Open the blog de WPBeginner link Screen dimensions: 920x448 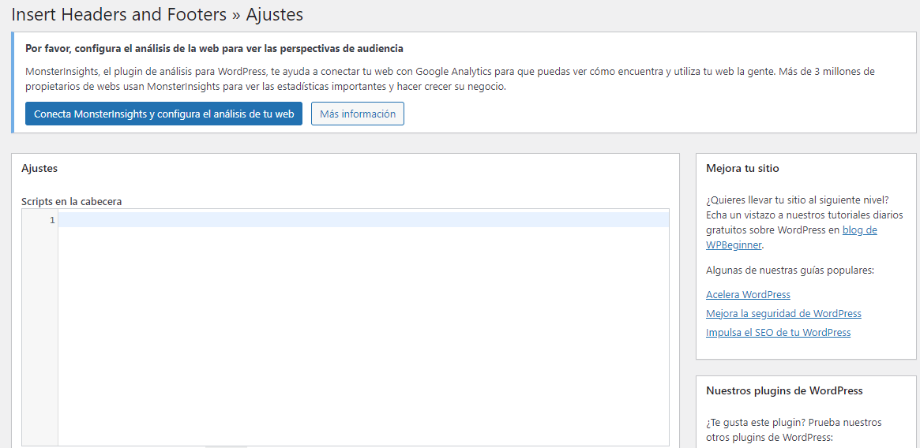[x=791, y=237]
